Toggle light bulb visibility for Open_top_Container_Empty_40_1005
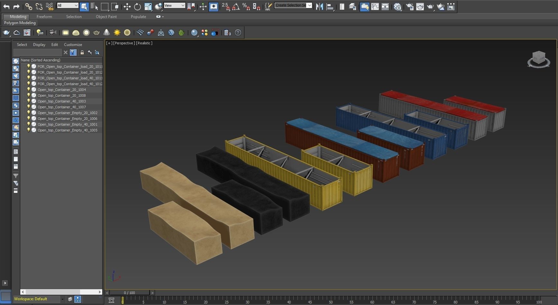 [x=28, y=130]
